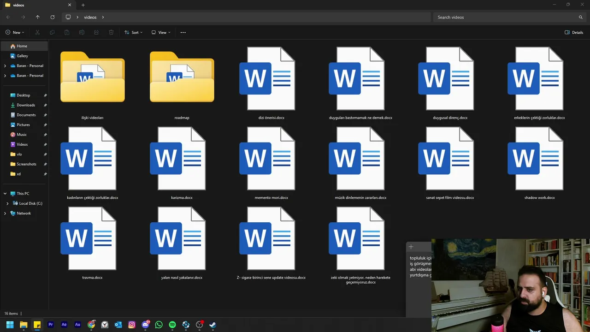Open Outlook from the taskbar
Viewport: 590px width, 332px height.
click(118, 325)
